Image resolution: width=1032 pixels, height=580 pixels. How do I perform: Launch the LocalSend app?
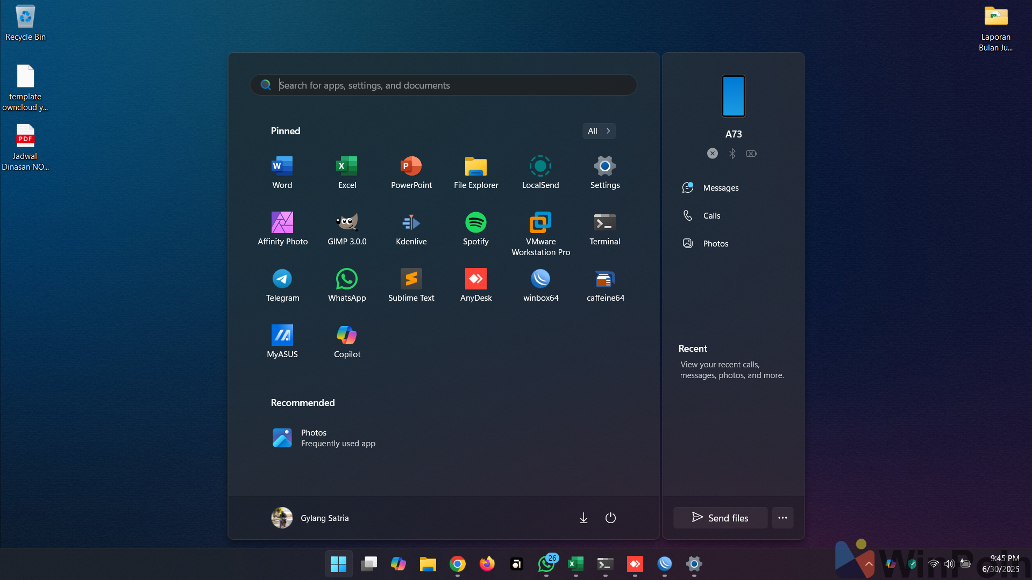click(x=540, y=172)
